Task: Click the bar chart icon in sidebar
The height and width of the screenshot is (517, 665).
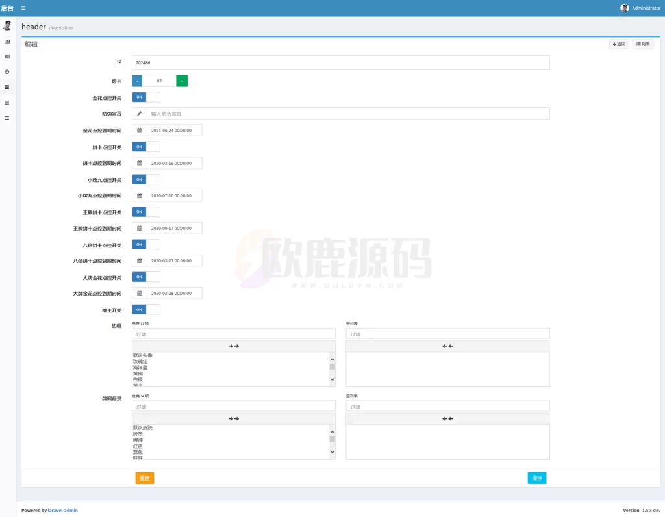Action: [7, 41]
